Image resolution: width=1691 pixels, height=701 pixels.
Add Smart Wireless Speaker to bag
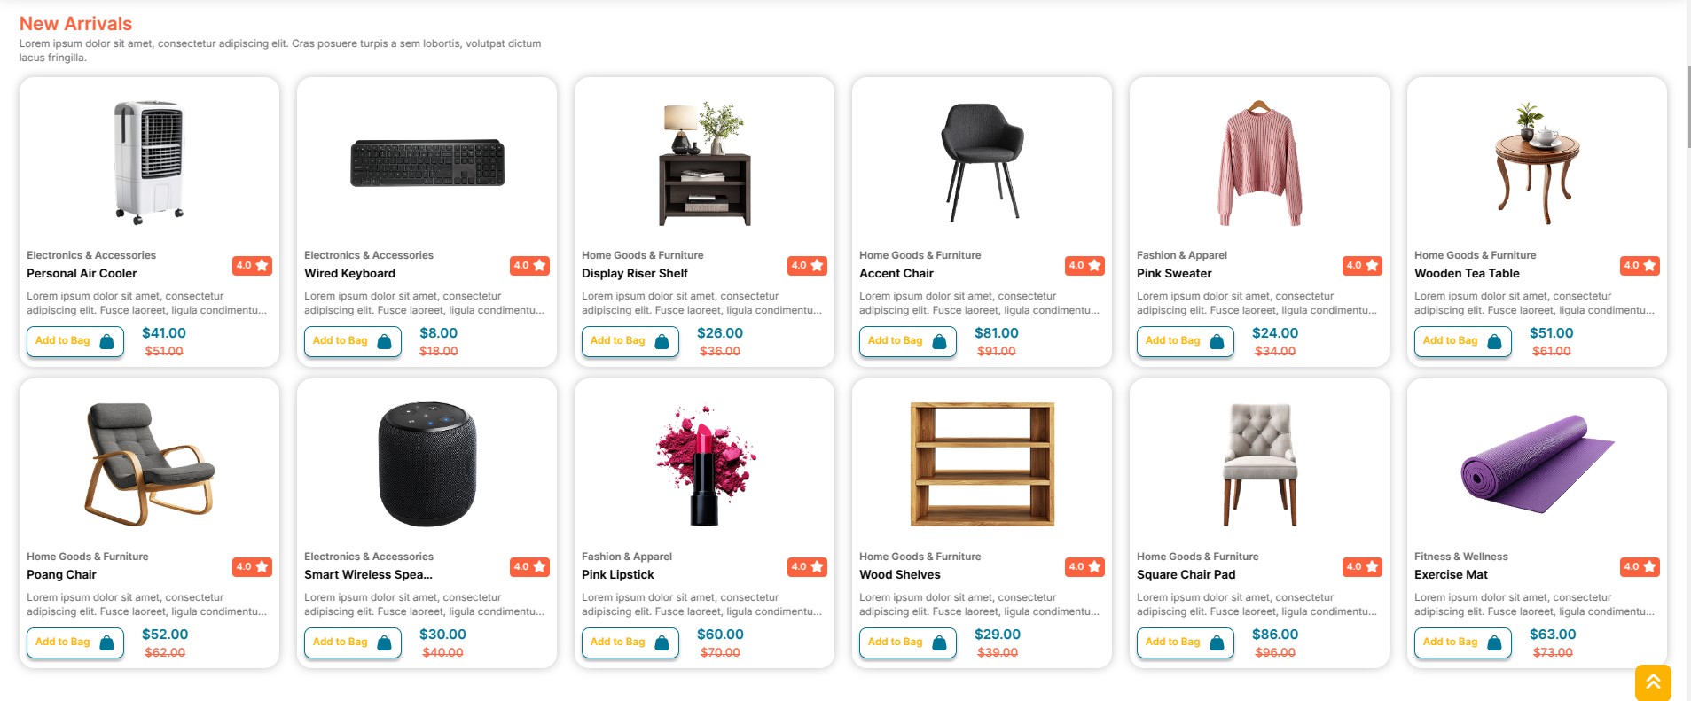coord(352,643)
